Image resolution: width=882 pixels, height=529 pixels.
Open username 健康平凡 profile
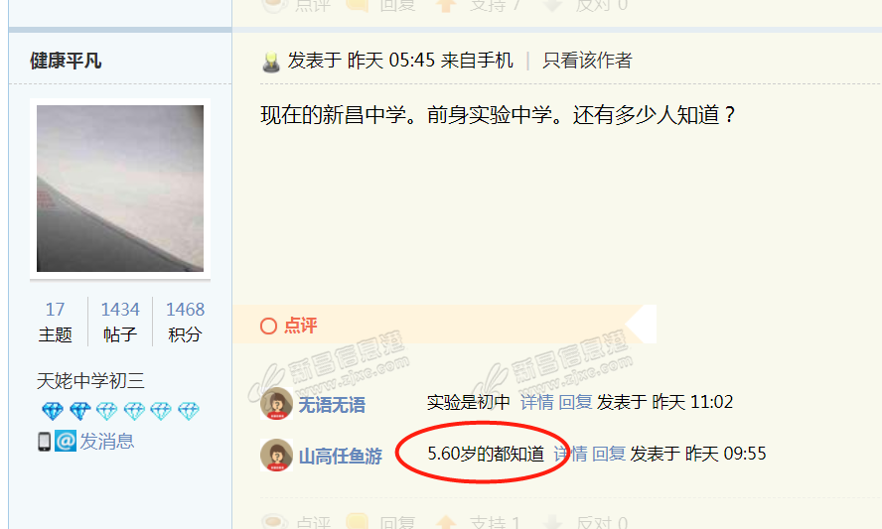point(66,61)
